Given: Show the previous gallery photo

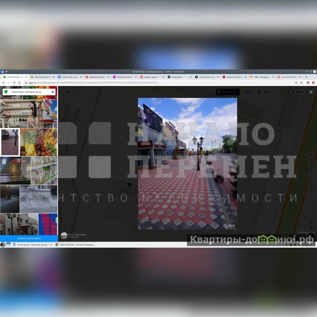Looking at the screenshot, I should 302,236.
